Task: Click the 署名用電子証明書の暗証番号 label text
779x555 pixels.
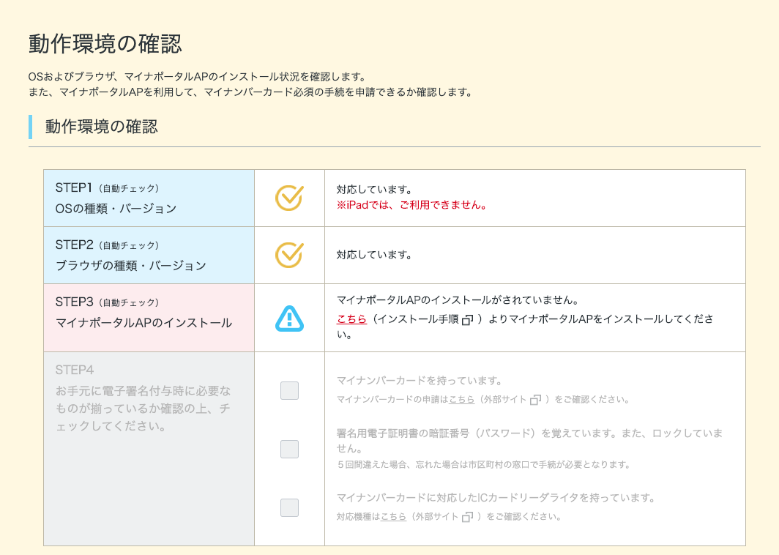Action: [x=529, y=441]
